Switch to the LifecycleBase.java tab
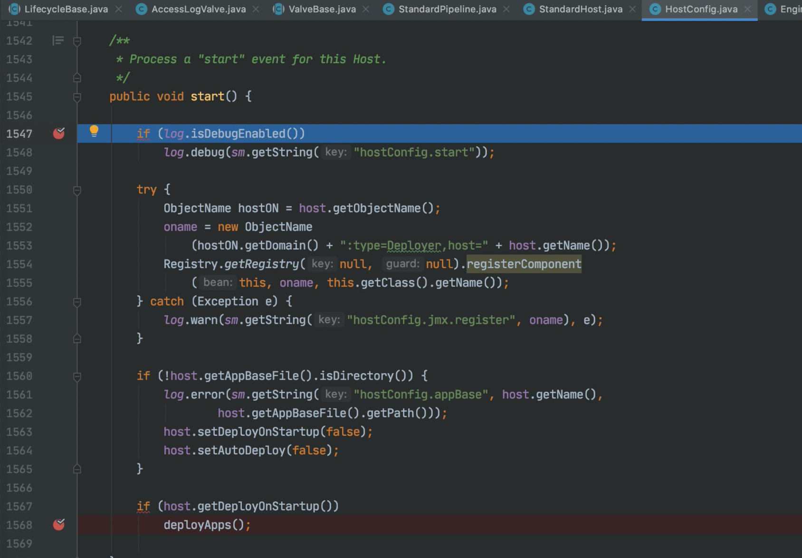This screenshot has height=558, width=802. point(66,9)
